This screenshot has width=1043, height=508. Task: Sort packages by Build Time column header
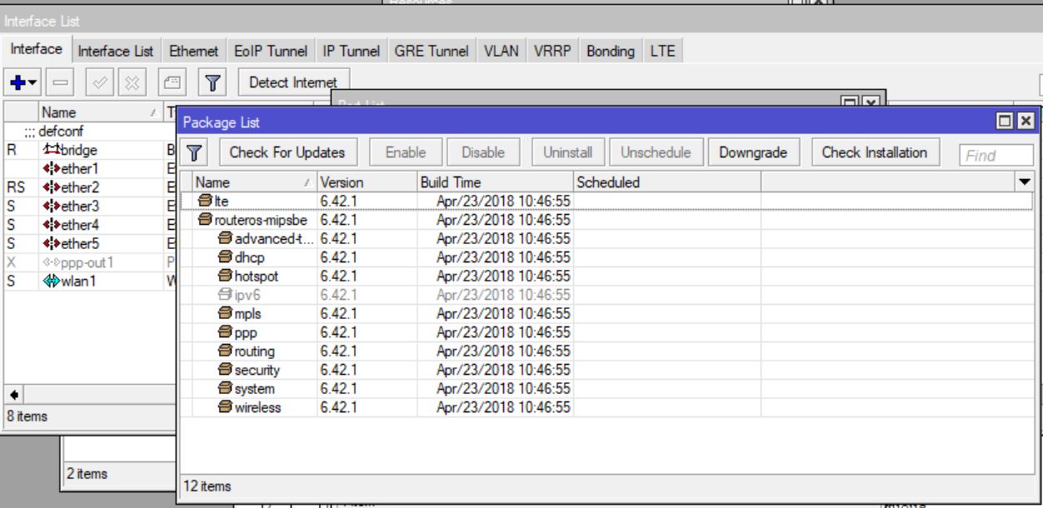pos(496,182)
